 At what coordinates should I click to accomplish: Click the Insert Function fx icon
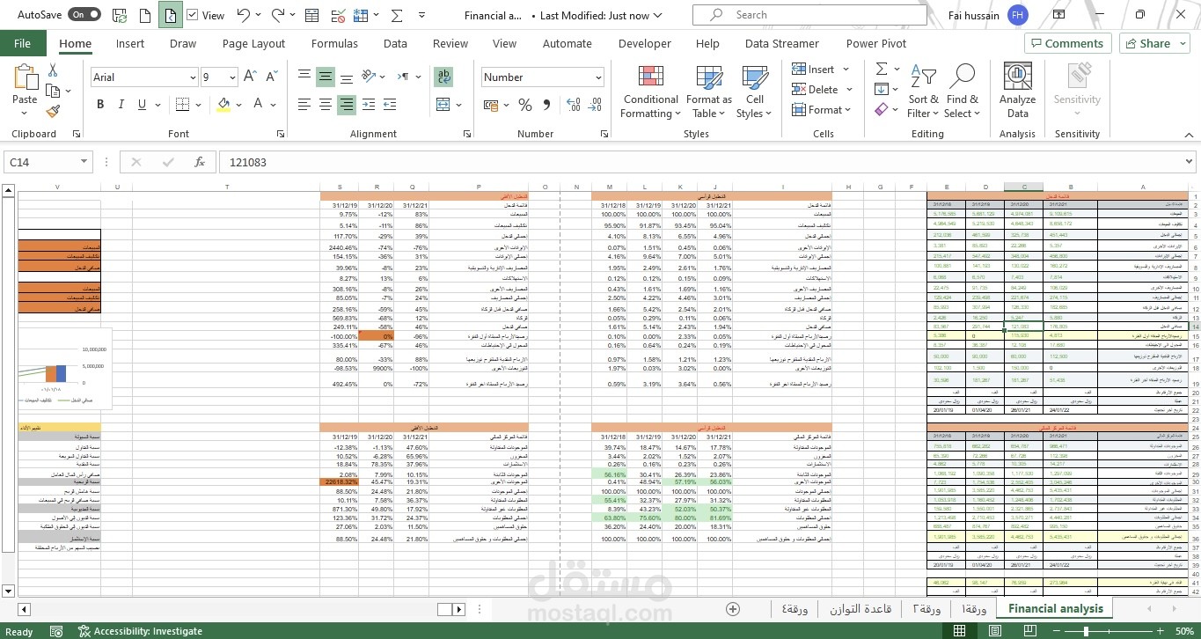pos(200,162)
